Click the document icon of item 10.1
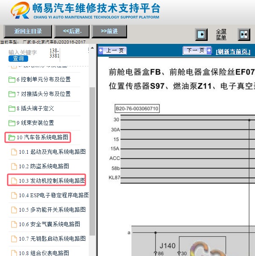 14,152
